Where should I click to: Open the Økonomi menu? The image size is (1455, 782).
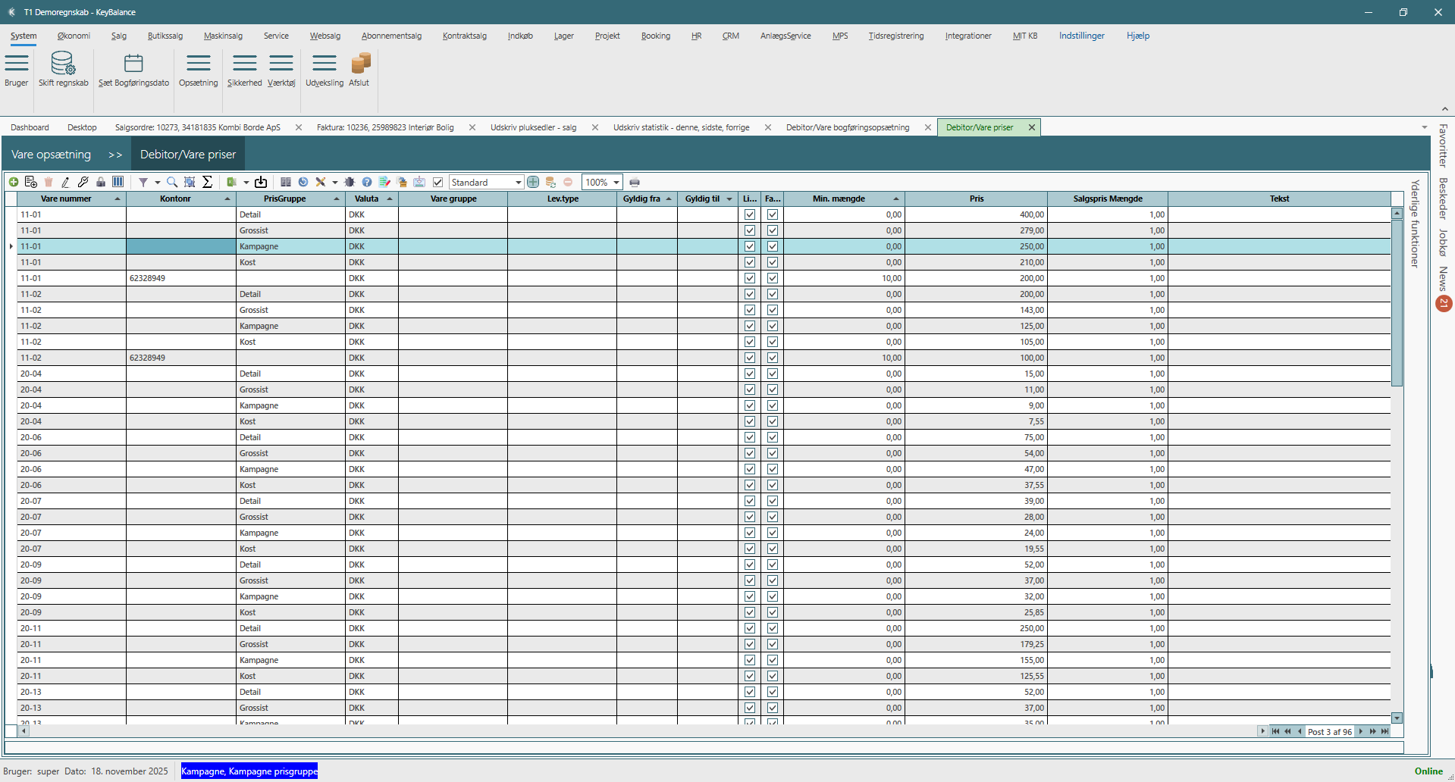(x=74, y=36)
